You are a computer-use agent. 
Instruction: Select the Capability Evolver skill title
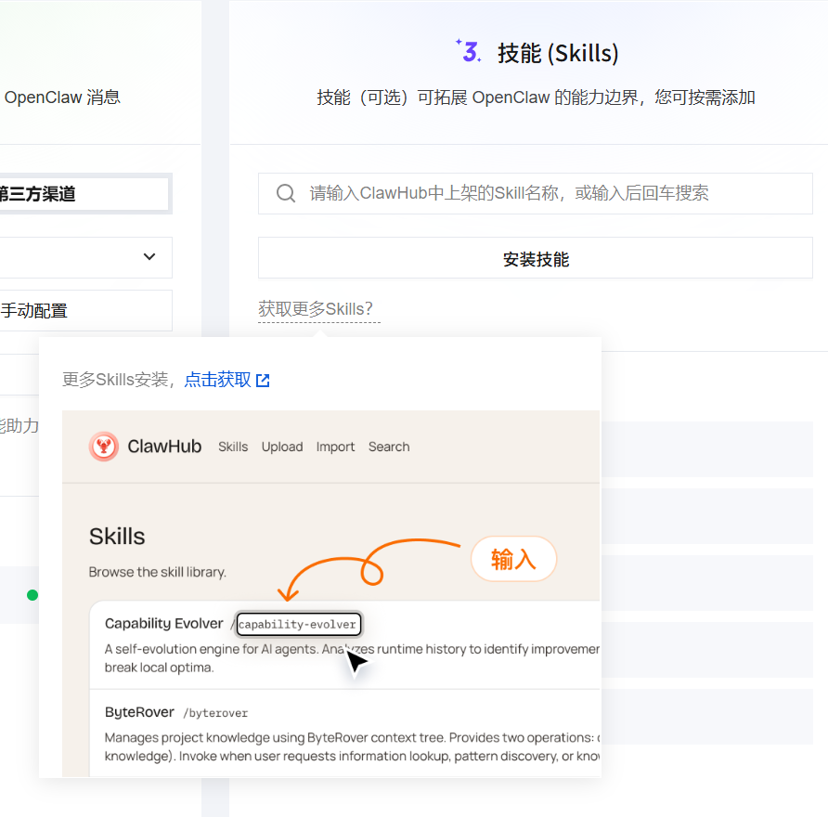(163, 624)
